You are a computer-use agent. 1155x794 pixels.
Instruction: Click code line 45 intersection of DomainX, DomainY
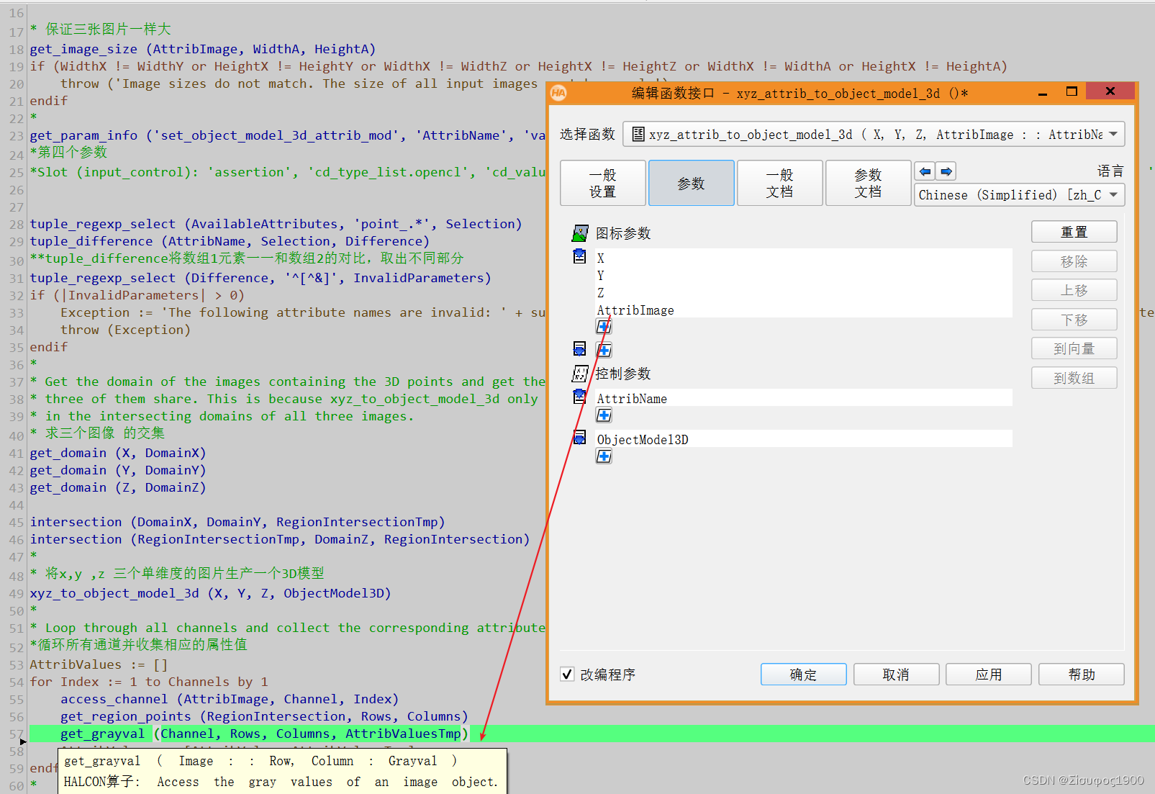tap(237, 522)
